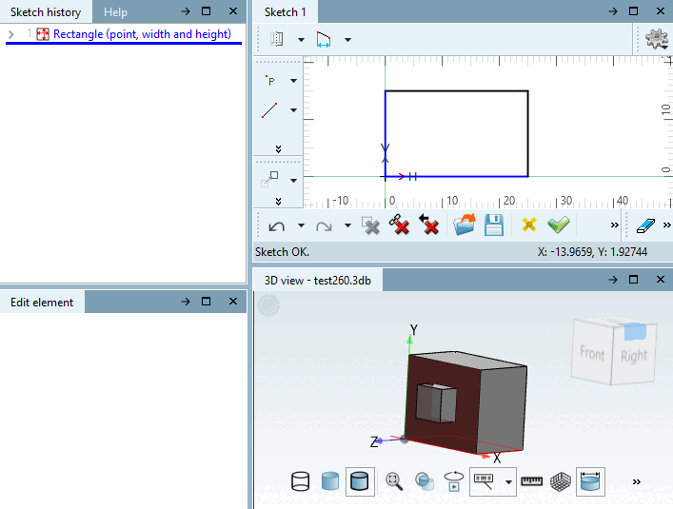
Task: Close the Edit element panel
Action: (233, 302)
